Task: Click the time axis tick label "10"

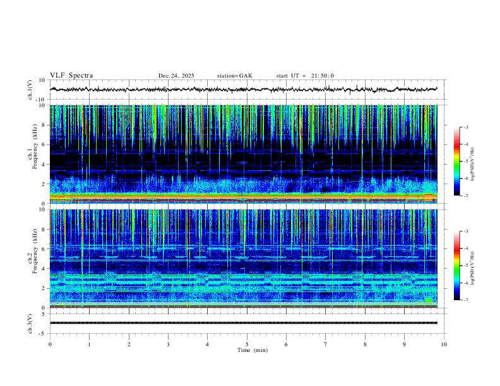Action: click(444, 344)
